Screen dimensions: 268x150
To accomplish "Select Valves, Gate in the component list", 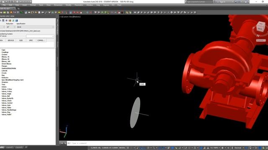I will (x=6, y=105).
